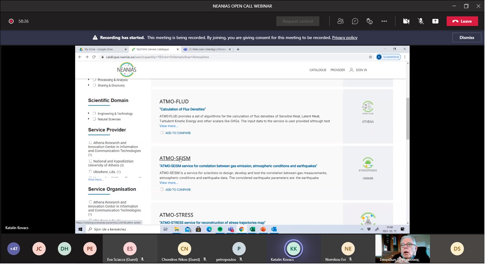Click the Atmosphere logo beside ATMO-SEISM

pos(368,165)
